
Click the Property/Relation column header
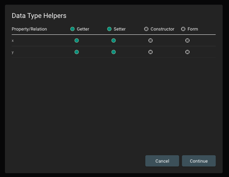(29, 29)
